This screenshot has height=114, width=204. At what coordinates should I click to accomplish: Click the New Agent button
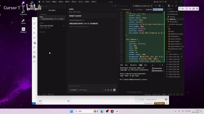(52, 10)
